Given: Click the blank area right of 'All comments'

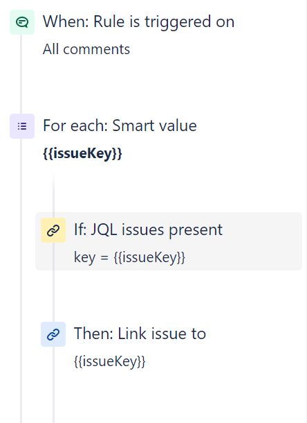Looking at the screenshot, I should point(215,49).
